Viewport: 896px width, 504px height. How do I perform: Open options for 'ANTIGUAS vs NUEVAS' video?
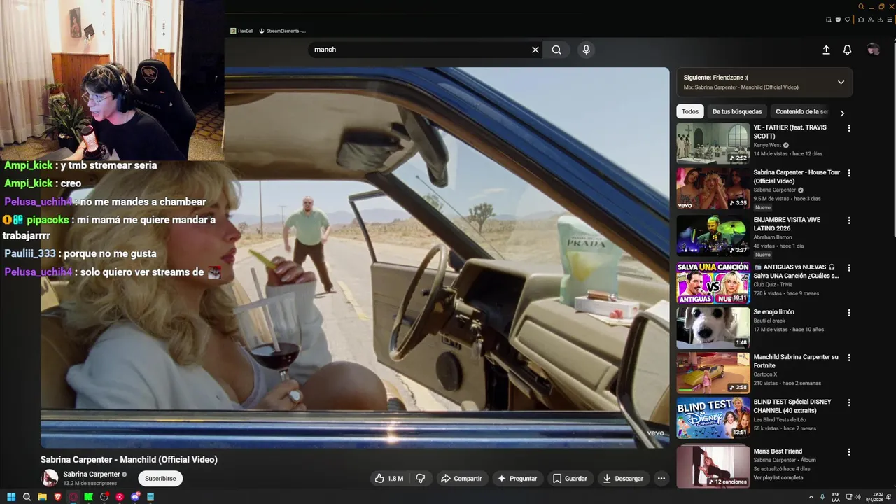pos(849,268)
